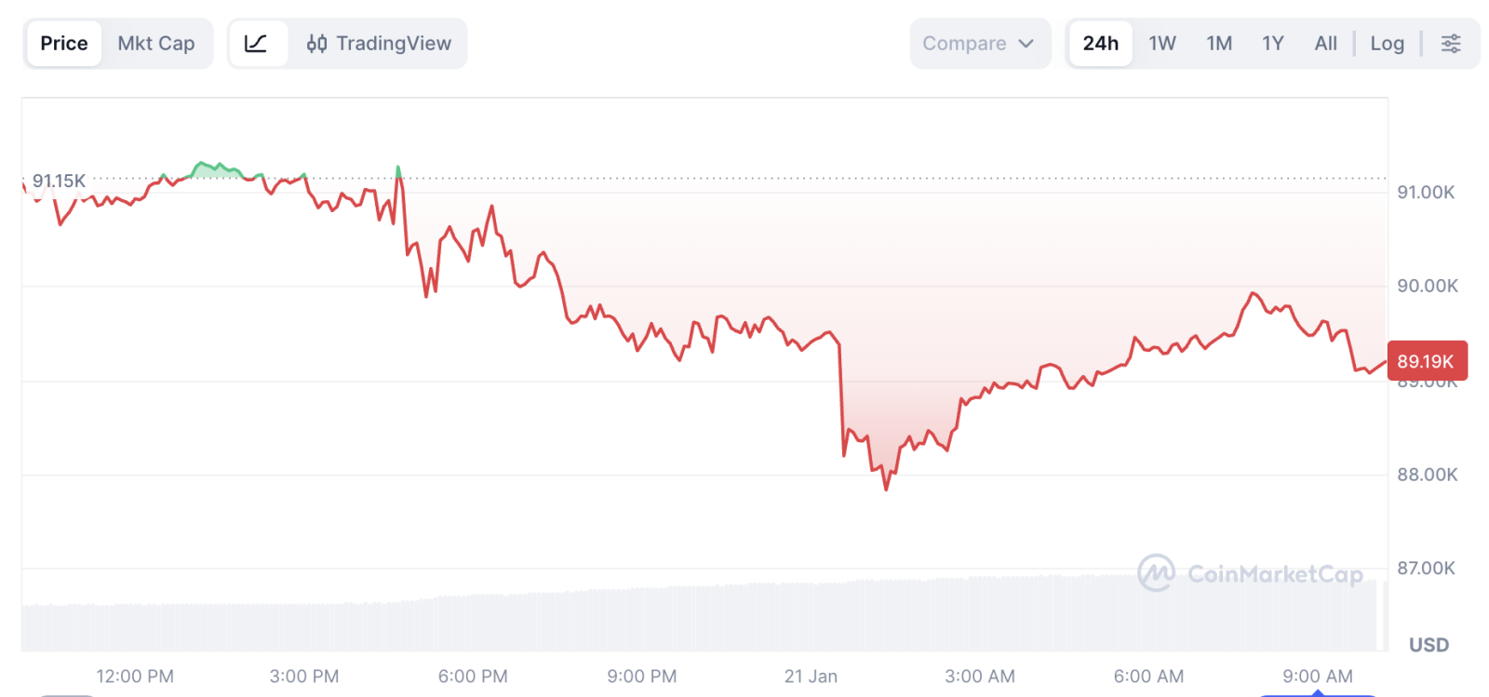Click the 89.19K current price label
Image resolution: width=1489 pixels, height=697 pixels.
tap(1426, 361)
